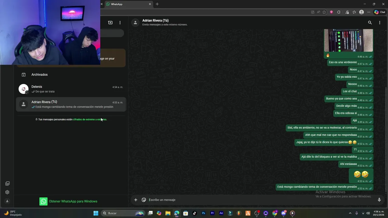Viewport: 388px width, 218px height.
Task: Click the taskbar Buscar search box
Action: (x=123, y=213)
